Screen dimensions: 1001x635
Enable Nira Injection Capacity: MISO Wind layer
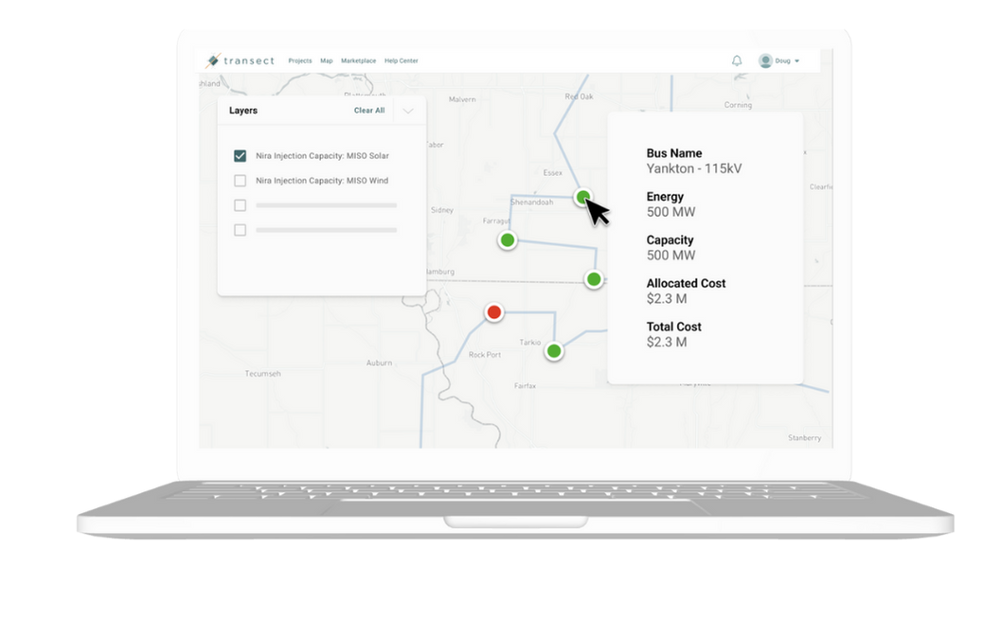[x=240, y=181]
